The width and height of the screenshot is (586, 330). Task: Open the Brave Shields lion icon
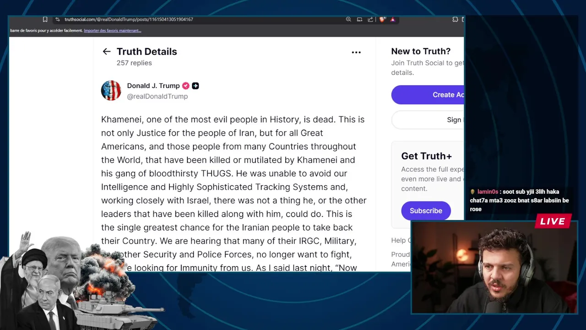click(x=382, y=19)
